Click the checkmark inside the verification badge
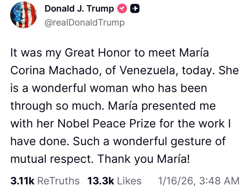The width and height of the screenshot is (250, 189). (x=121, y=8)
